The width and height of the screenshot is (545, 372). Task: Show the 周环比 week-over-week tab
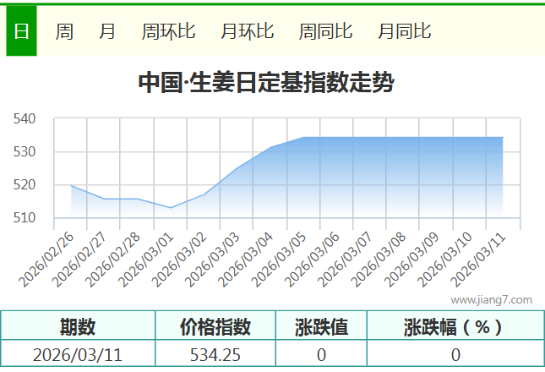(x=168, y=31)
